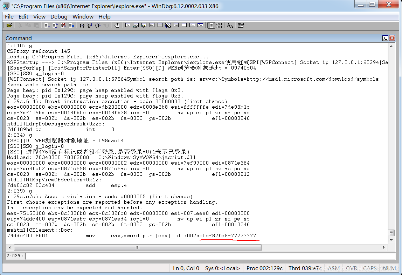Open the File menu
Viewport: 402px width, 275px height.
9,17
